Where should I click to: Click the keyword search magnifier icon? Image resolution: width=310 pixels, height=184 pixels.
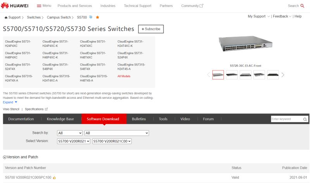click(x=305, y=119)
